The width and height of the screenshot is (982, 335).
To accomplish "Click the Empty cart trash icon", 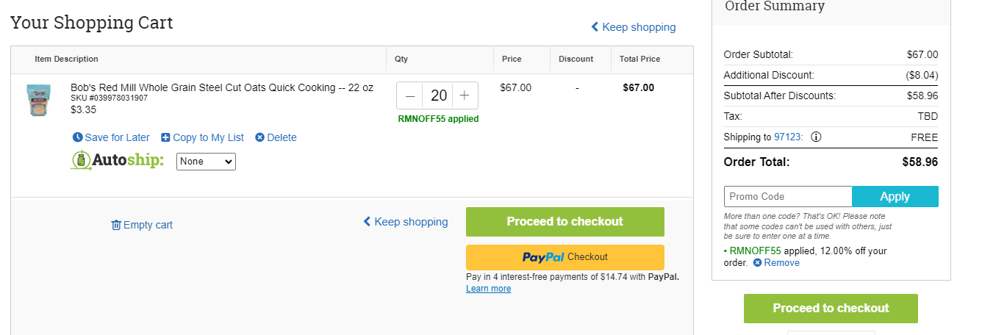I will 116,225.
